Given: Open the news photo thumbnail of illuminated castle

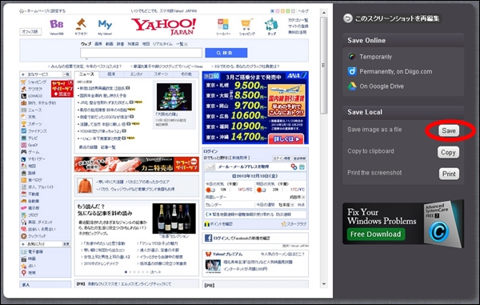Looking at the screenshot, I should pyautogui.click(x=174, y=97).
